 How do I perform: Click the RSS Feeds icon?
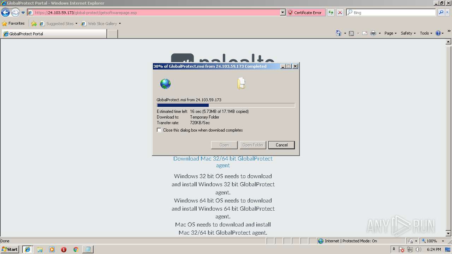coord(351,33)
